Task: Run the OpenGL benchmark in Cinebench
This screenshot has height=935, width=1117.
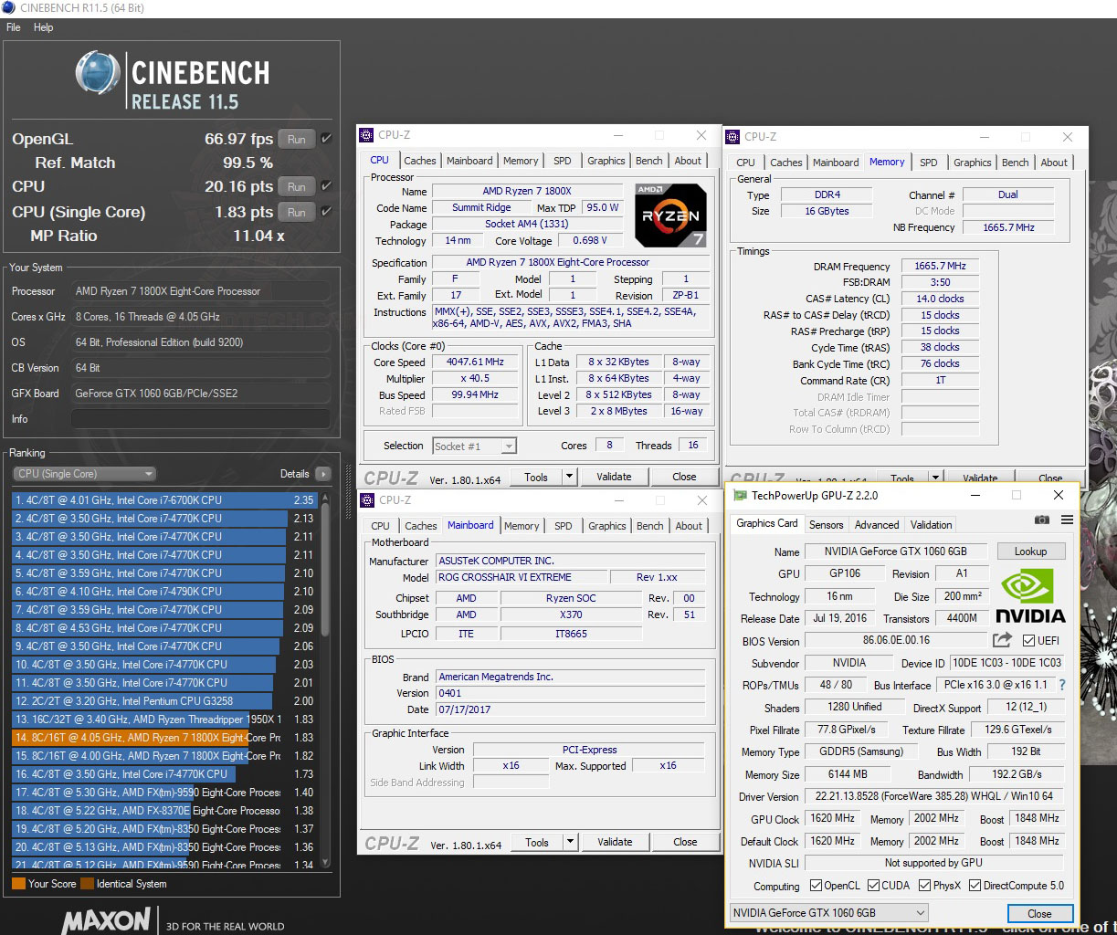Action: pos(296,139)
